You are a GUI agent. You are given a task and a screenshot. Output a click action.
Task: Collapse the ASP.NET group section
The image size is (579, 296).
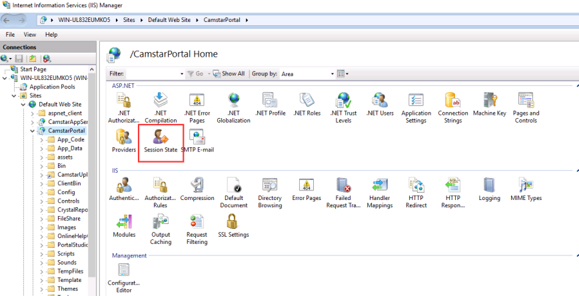click(577, 86)
